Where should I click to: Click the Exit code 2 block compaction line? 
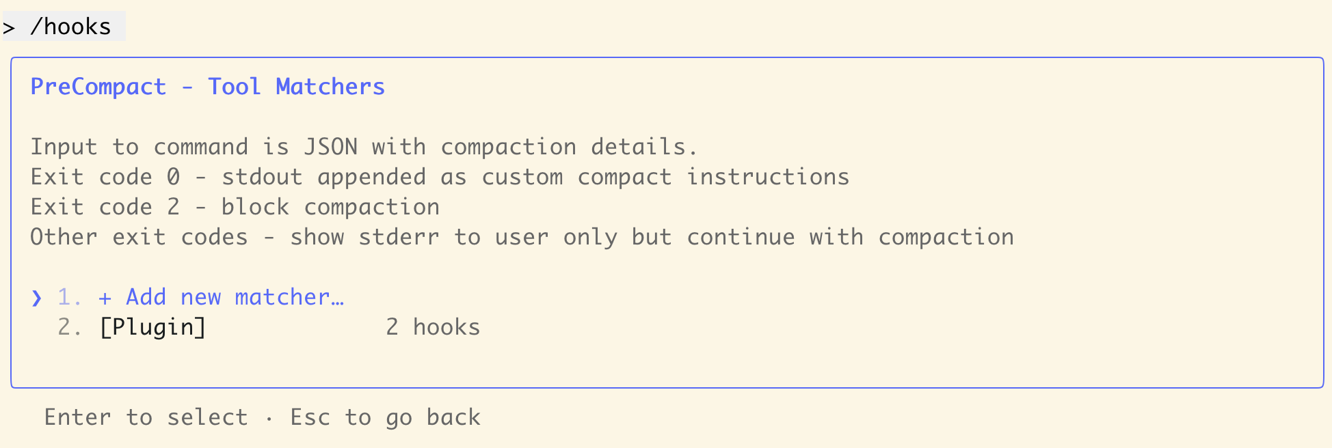(235, 206)
